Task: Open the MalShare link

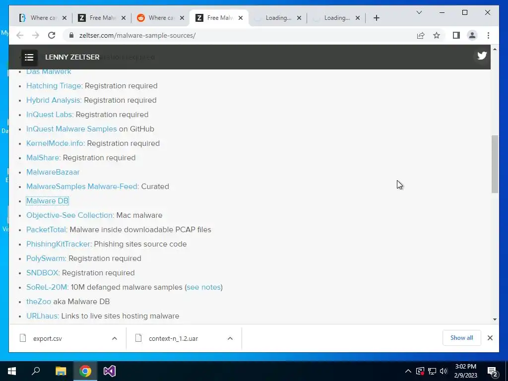Action: [43, 158]
